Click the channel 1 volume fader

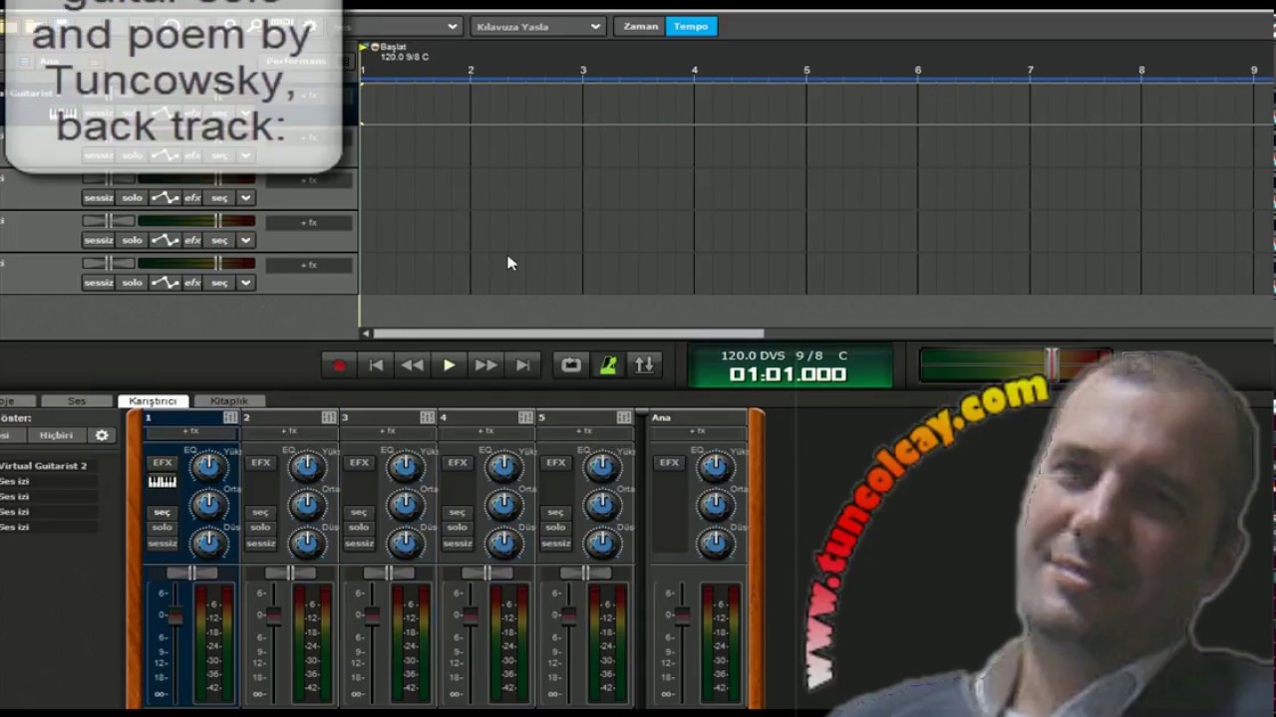click(175, 615)
